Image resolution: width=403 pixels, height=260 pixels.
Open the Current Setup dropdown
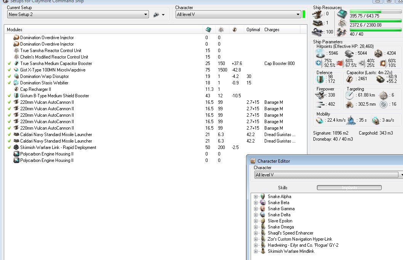pyautogui.click(x=146, y=14)
